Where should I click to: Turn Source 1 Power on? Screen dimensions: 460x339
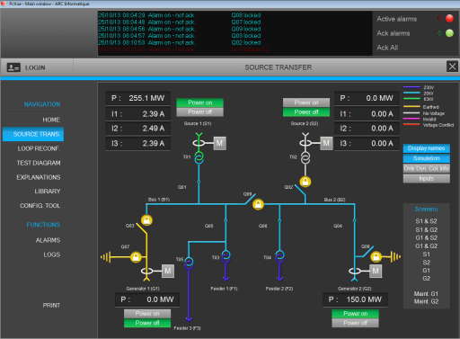coord(200,103)
